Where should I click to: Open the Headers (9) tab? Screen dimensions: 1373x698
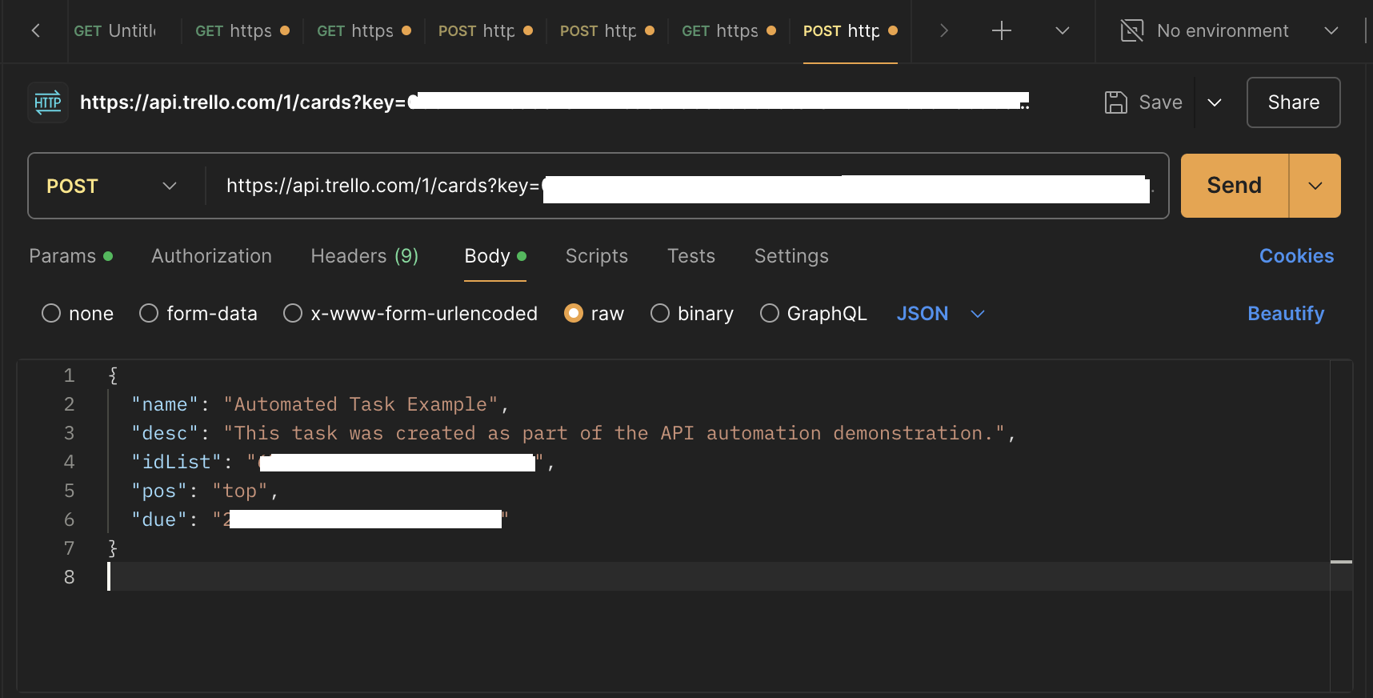[365, 256]
